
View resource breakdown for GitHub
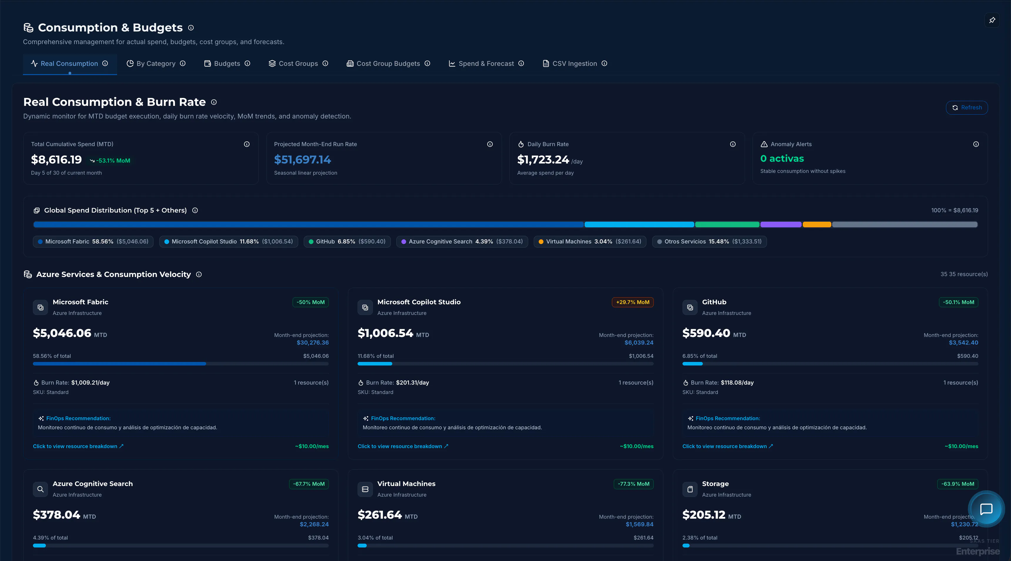coord(728,446)
